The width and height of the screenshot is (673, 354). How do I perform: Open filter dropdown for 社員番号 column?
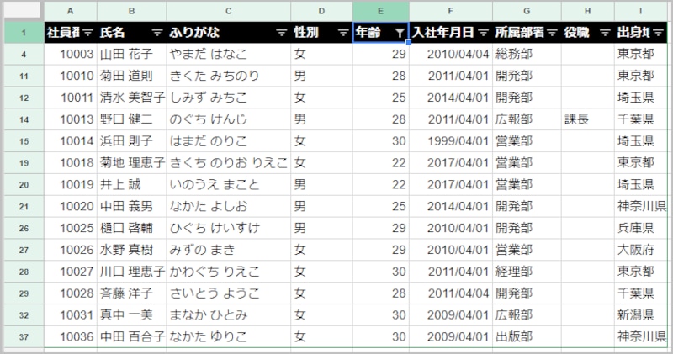coord(87,33)
